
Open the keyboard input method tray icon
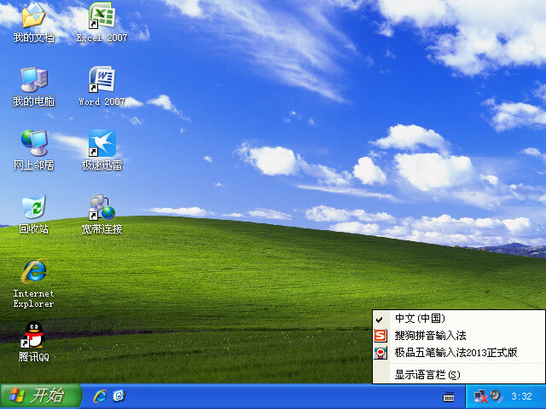pos(448,396)
